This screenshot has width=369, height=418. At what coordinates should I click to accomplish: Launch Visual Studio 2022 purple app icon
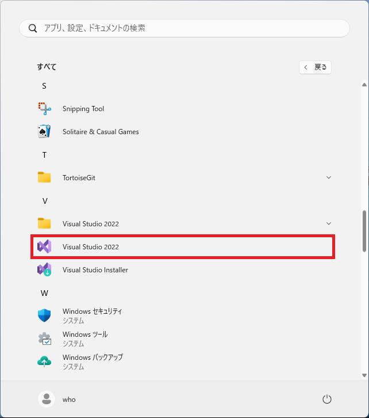tap(44, 246)
